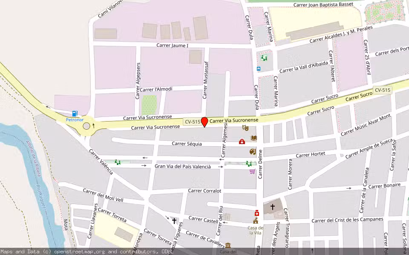Click the blue bus stop icon
The width and height of the screenshot is (409, 255).
[259, 69]
